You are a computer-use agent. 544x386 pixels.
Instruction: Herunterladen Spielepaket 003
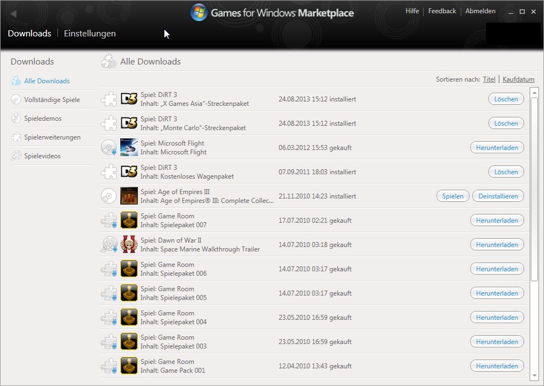(497, 341)
